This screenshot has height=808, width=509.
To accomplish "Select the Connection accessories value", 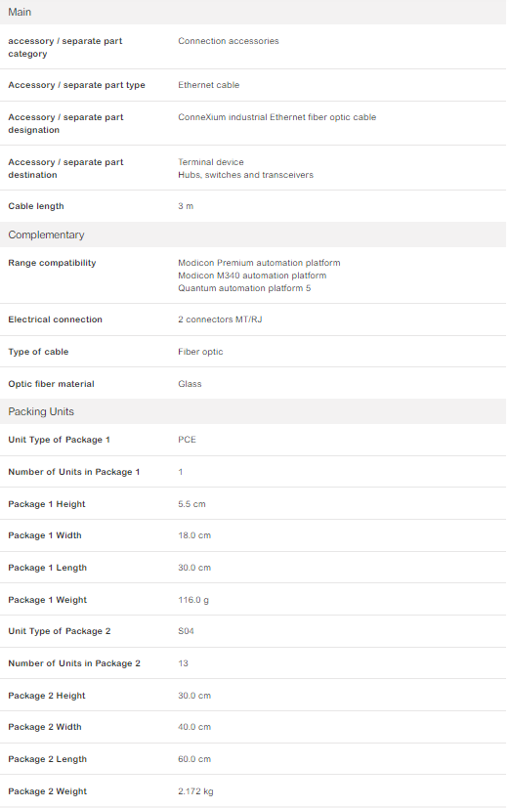I will pyautogui.click(x=229, y=41).
